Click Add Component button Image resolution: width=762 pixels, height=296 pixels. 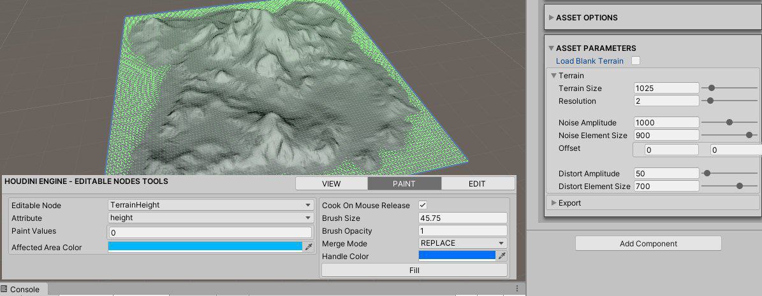[648, 244]
